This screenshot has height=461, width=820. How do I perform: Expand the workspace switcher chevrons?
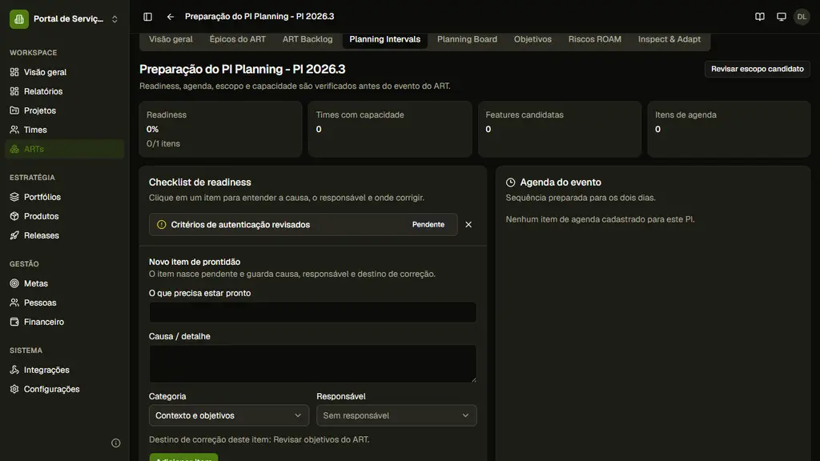[x=115, y=19]
